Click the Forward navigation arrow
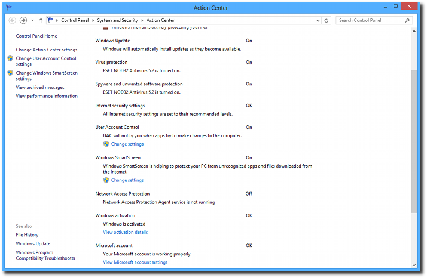 [x=23, y=20]
